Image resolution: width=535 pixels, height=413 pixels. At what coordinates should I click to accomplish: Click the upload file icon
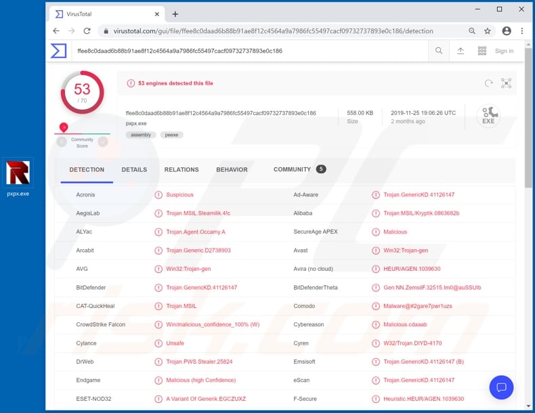461,51
